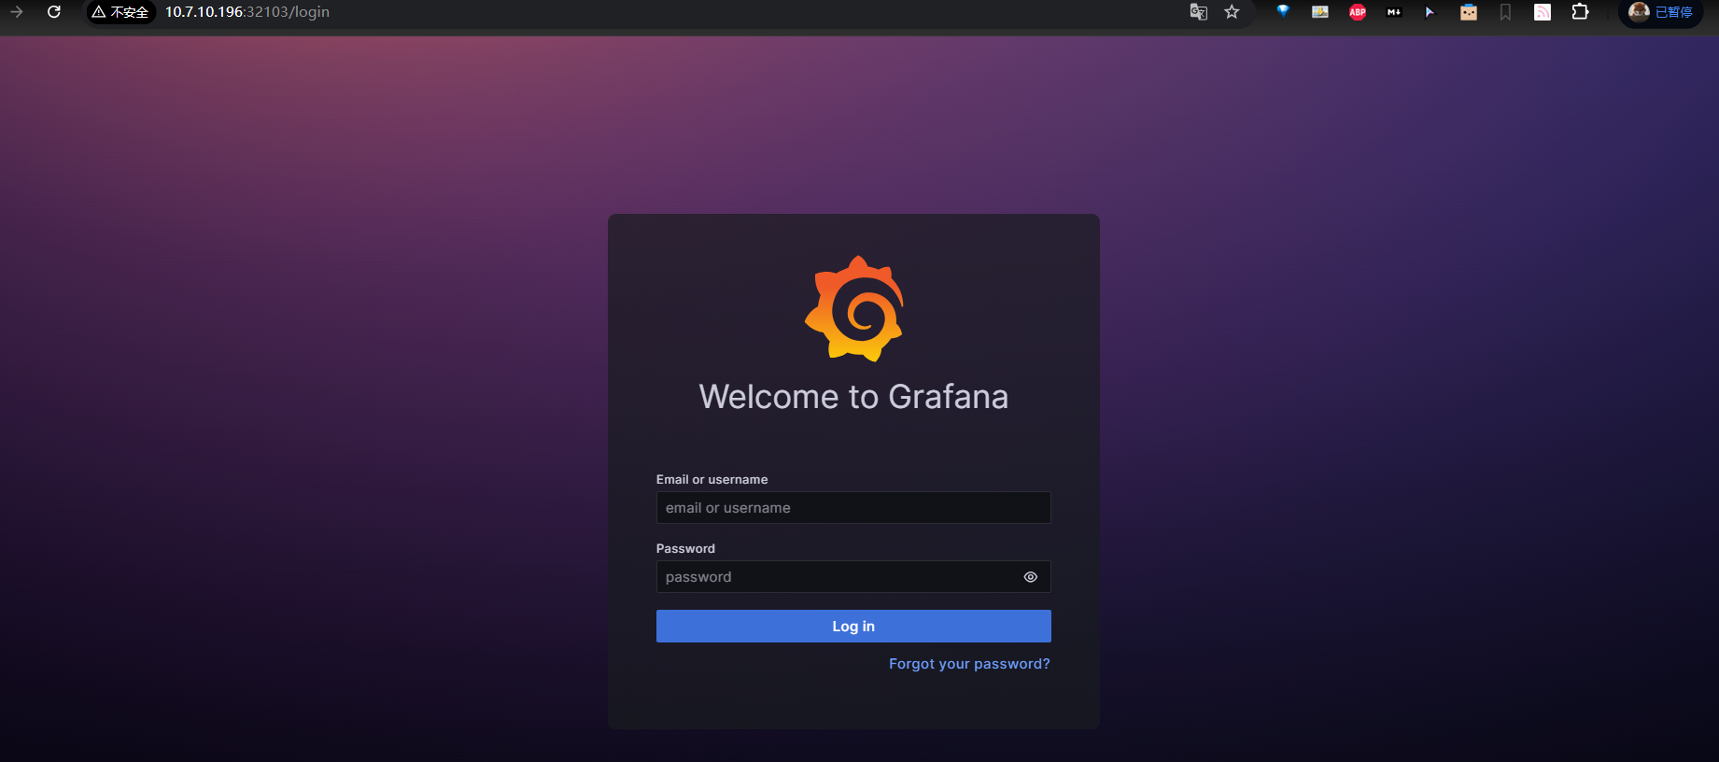Open the purple arrow cursor extension
This screenshot has height=762, width=1719.
[1430, 12]
